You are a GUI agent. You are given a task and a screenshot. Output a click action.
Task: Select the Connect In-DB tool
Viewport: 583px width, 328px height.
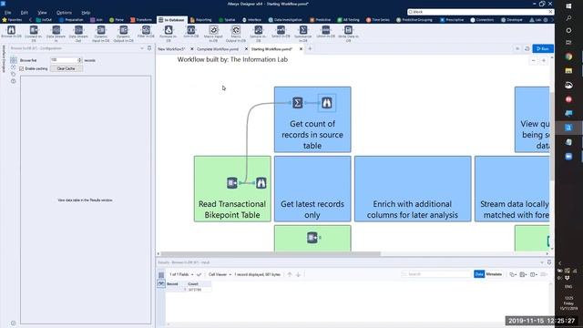[x=34, y=33]
